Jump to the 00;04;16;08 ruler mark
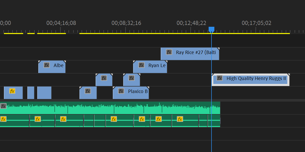 [x=61, y=23]
